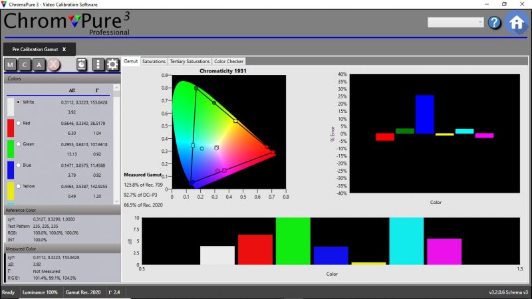Viewport: 532px width, 299px height.
Task: Open the report clipboard icon
Action: point(81,64)
